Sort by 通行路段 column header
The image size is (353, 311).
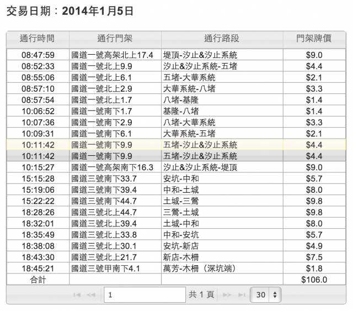222,39
